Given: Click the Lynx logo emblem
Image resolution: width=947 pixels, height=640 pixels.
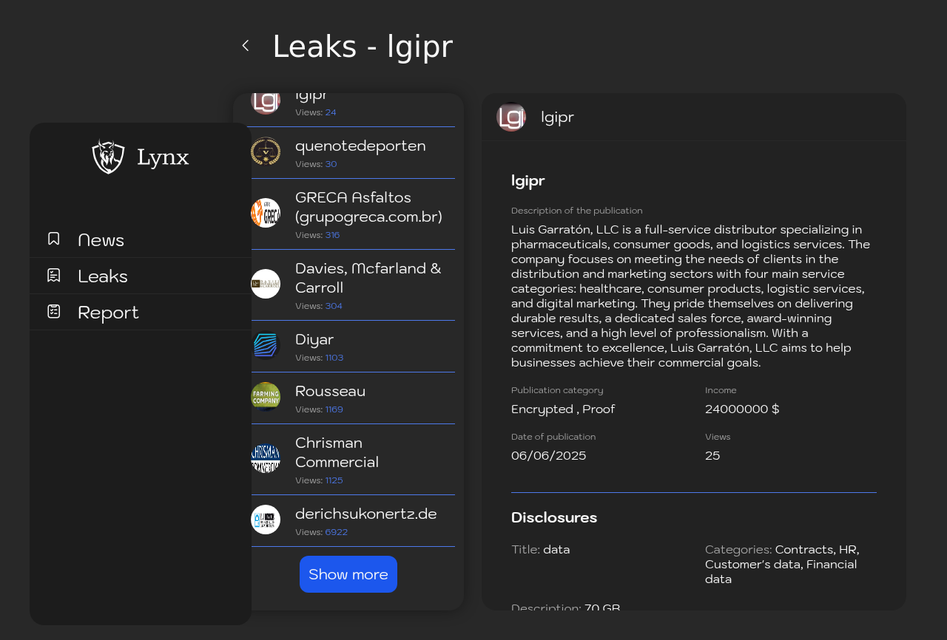Looking at the screenshot, I should [108, 157].
